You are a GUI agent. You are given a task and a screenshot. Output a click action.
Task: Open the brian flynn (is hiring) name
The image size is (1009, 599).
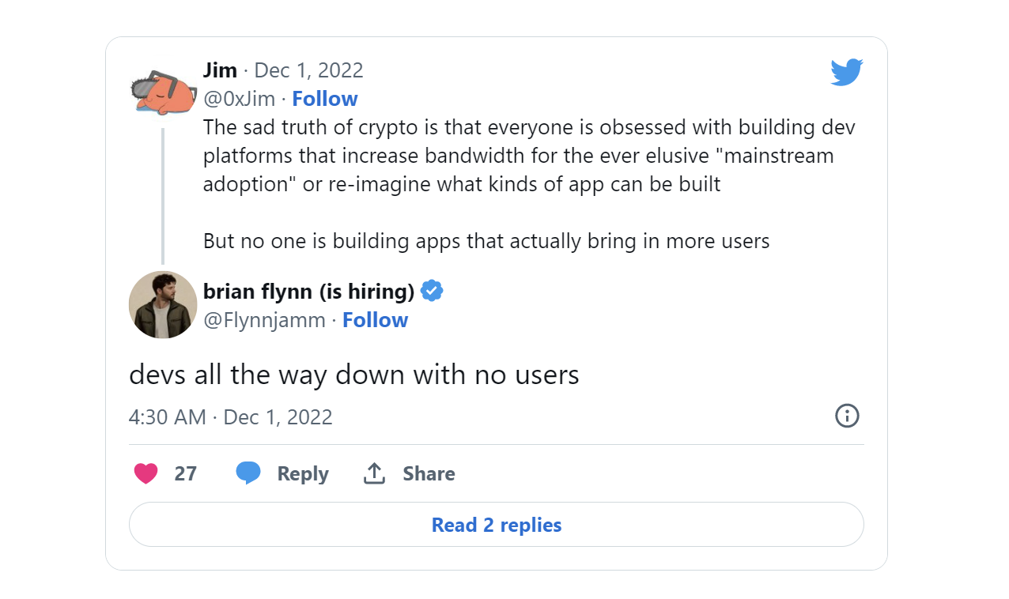[308, 292]
